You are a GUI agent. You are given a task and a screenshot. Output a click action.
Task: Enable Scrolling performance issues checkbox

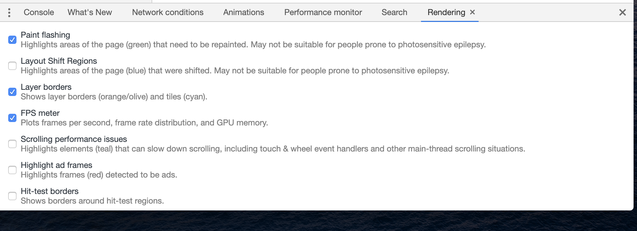pyautogui.click(x=12, y=144)
